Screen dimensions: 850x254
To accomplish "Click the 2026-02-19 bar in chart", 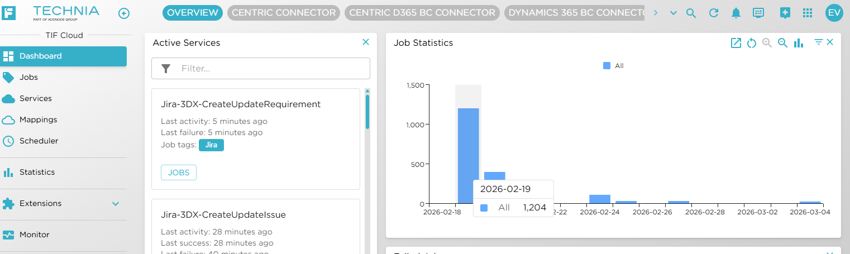I will tap(468, 156).
